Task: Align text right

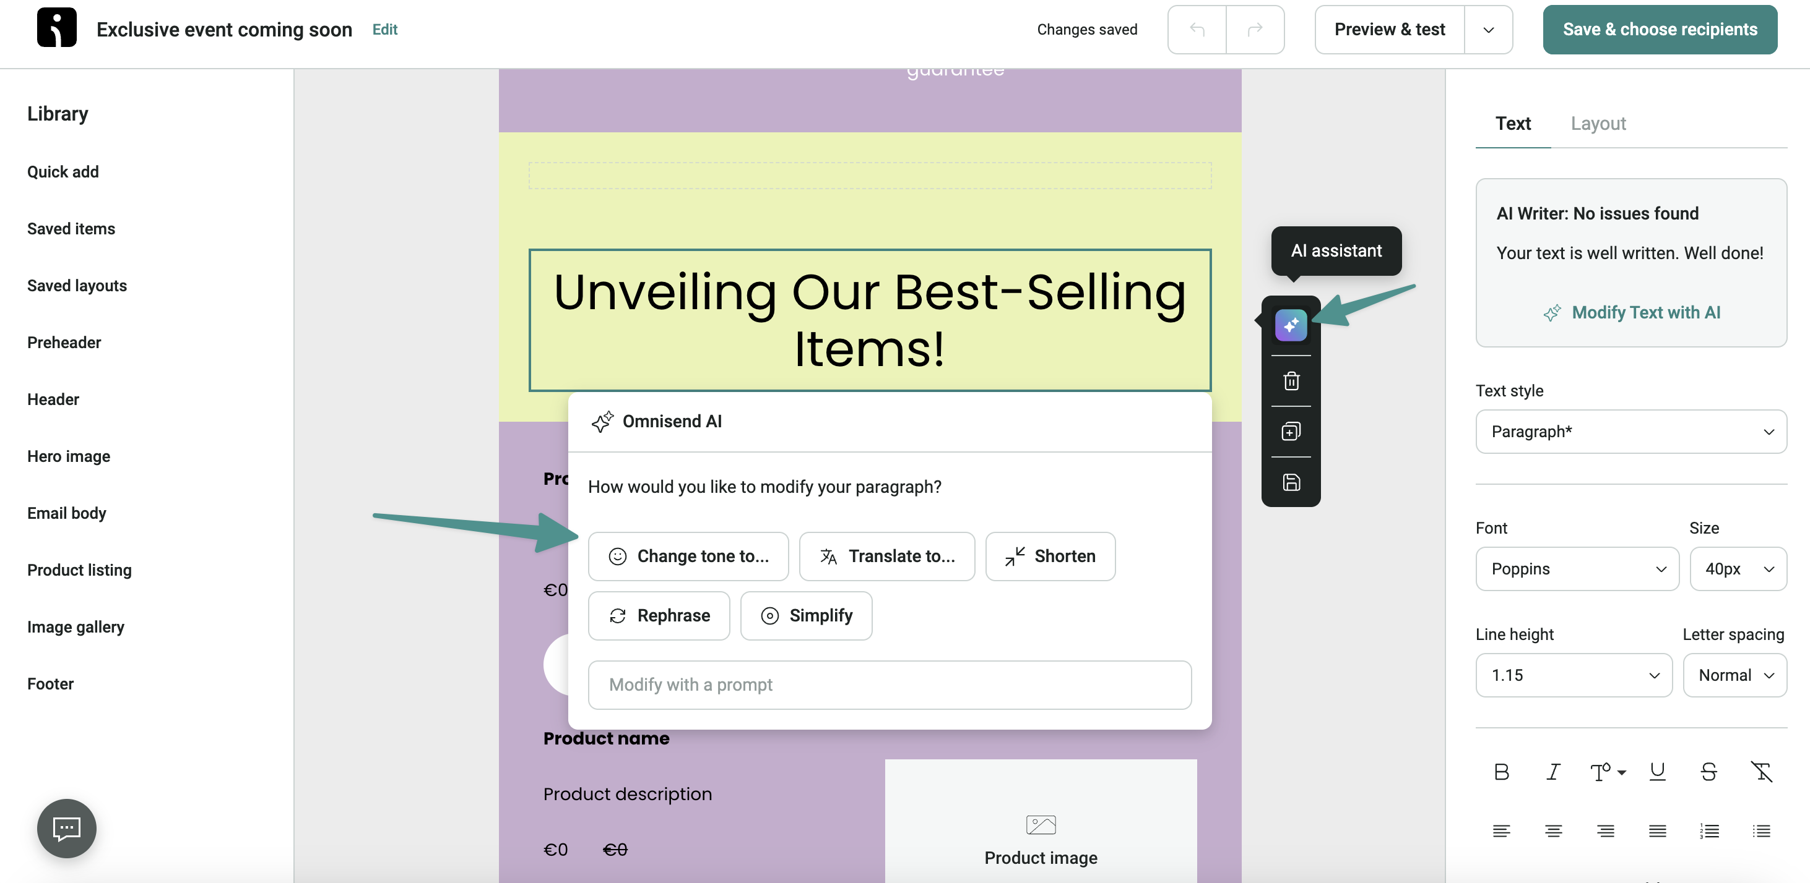Action: tap(1606, 831)
